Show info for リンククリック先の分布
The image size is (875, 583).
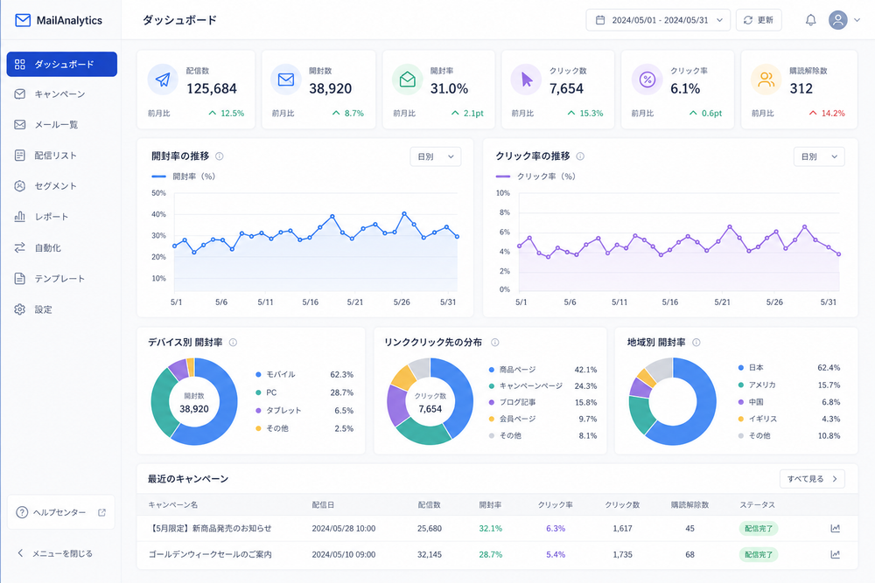(495, 343)
